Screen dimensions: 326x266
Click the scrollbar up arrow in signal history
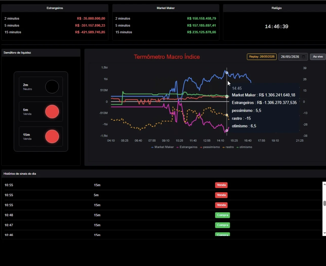(x=324, y=184)
